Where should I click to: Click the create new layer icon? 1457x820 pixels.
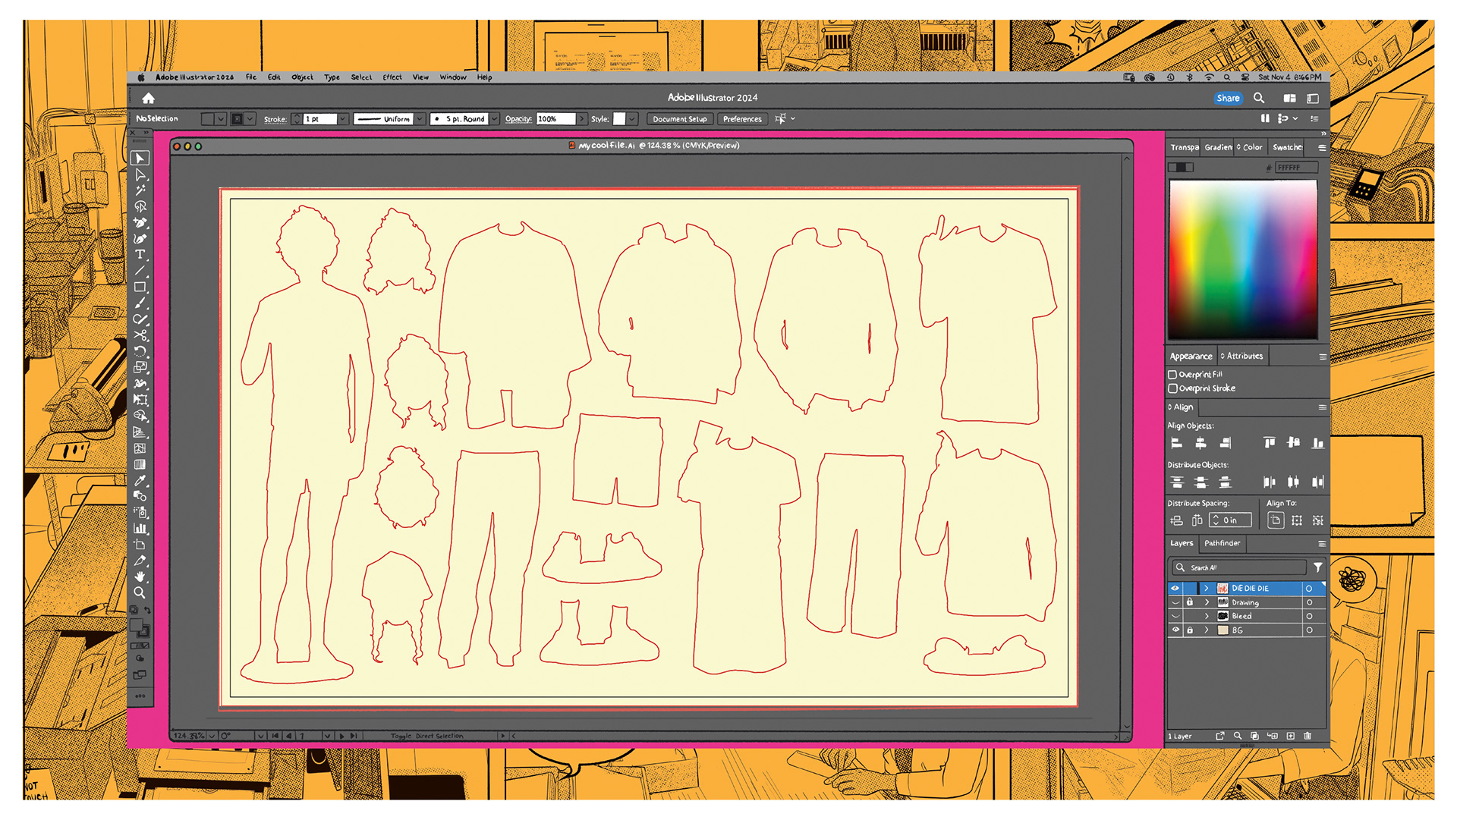click(1290, 736)
